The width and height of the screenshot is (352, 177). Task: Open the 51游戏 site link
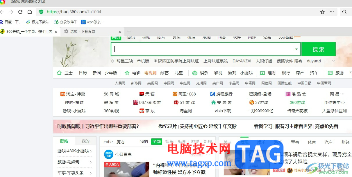[x=184, y=102]
